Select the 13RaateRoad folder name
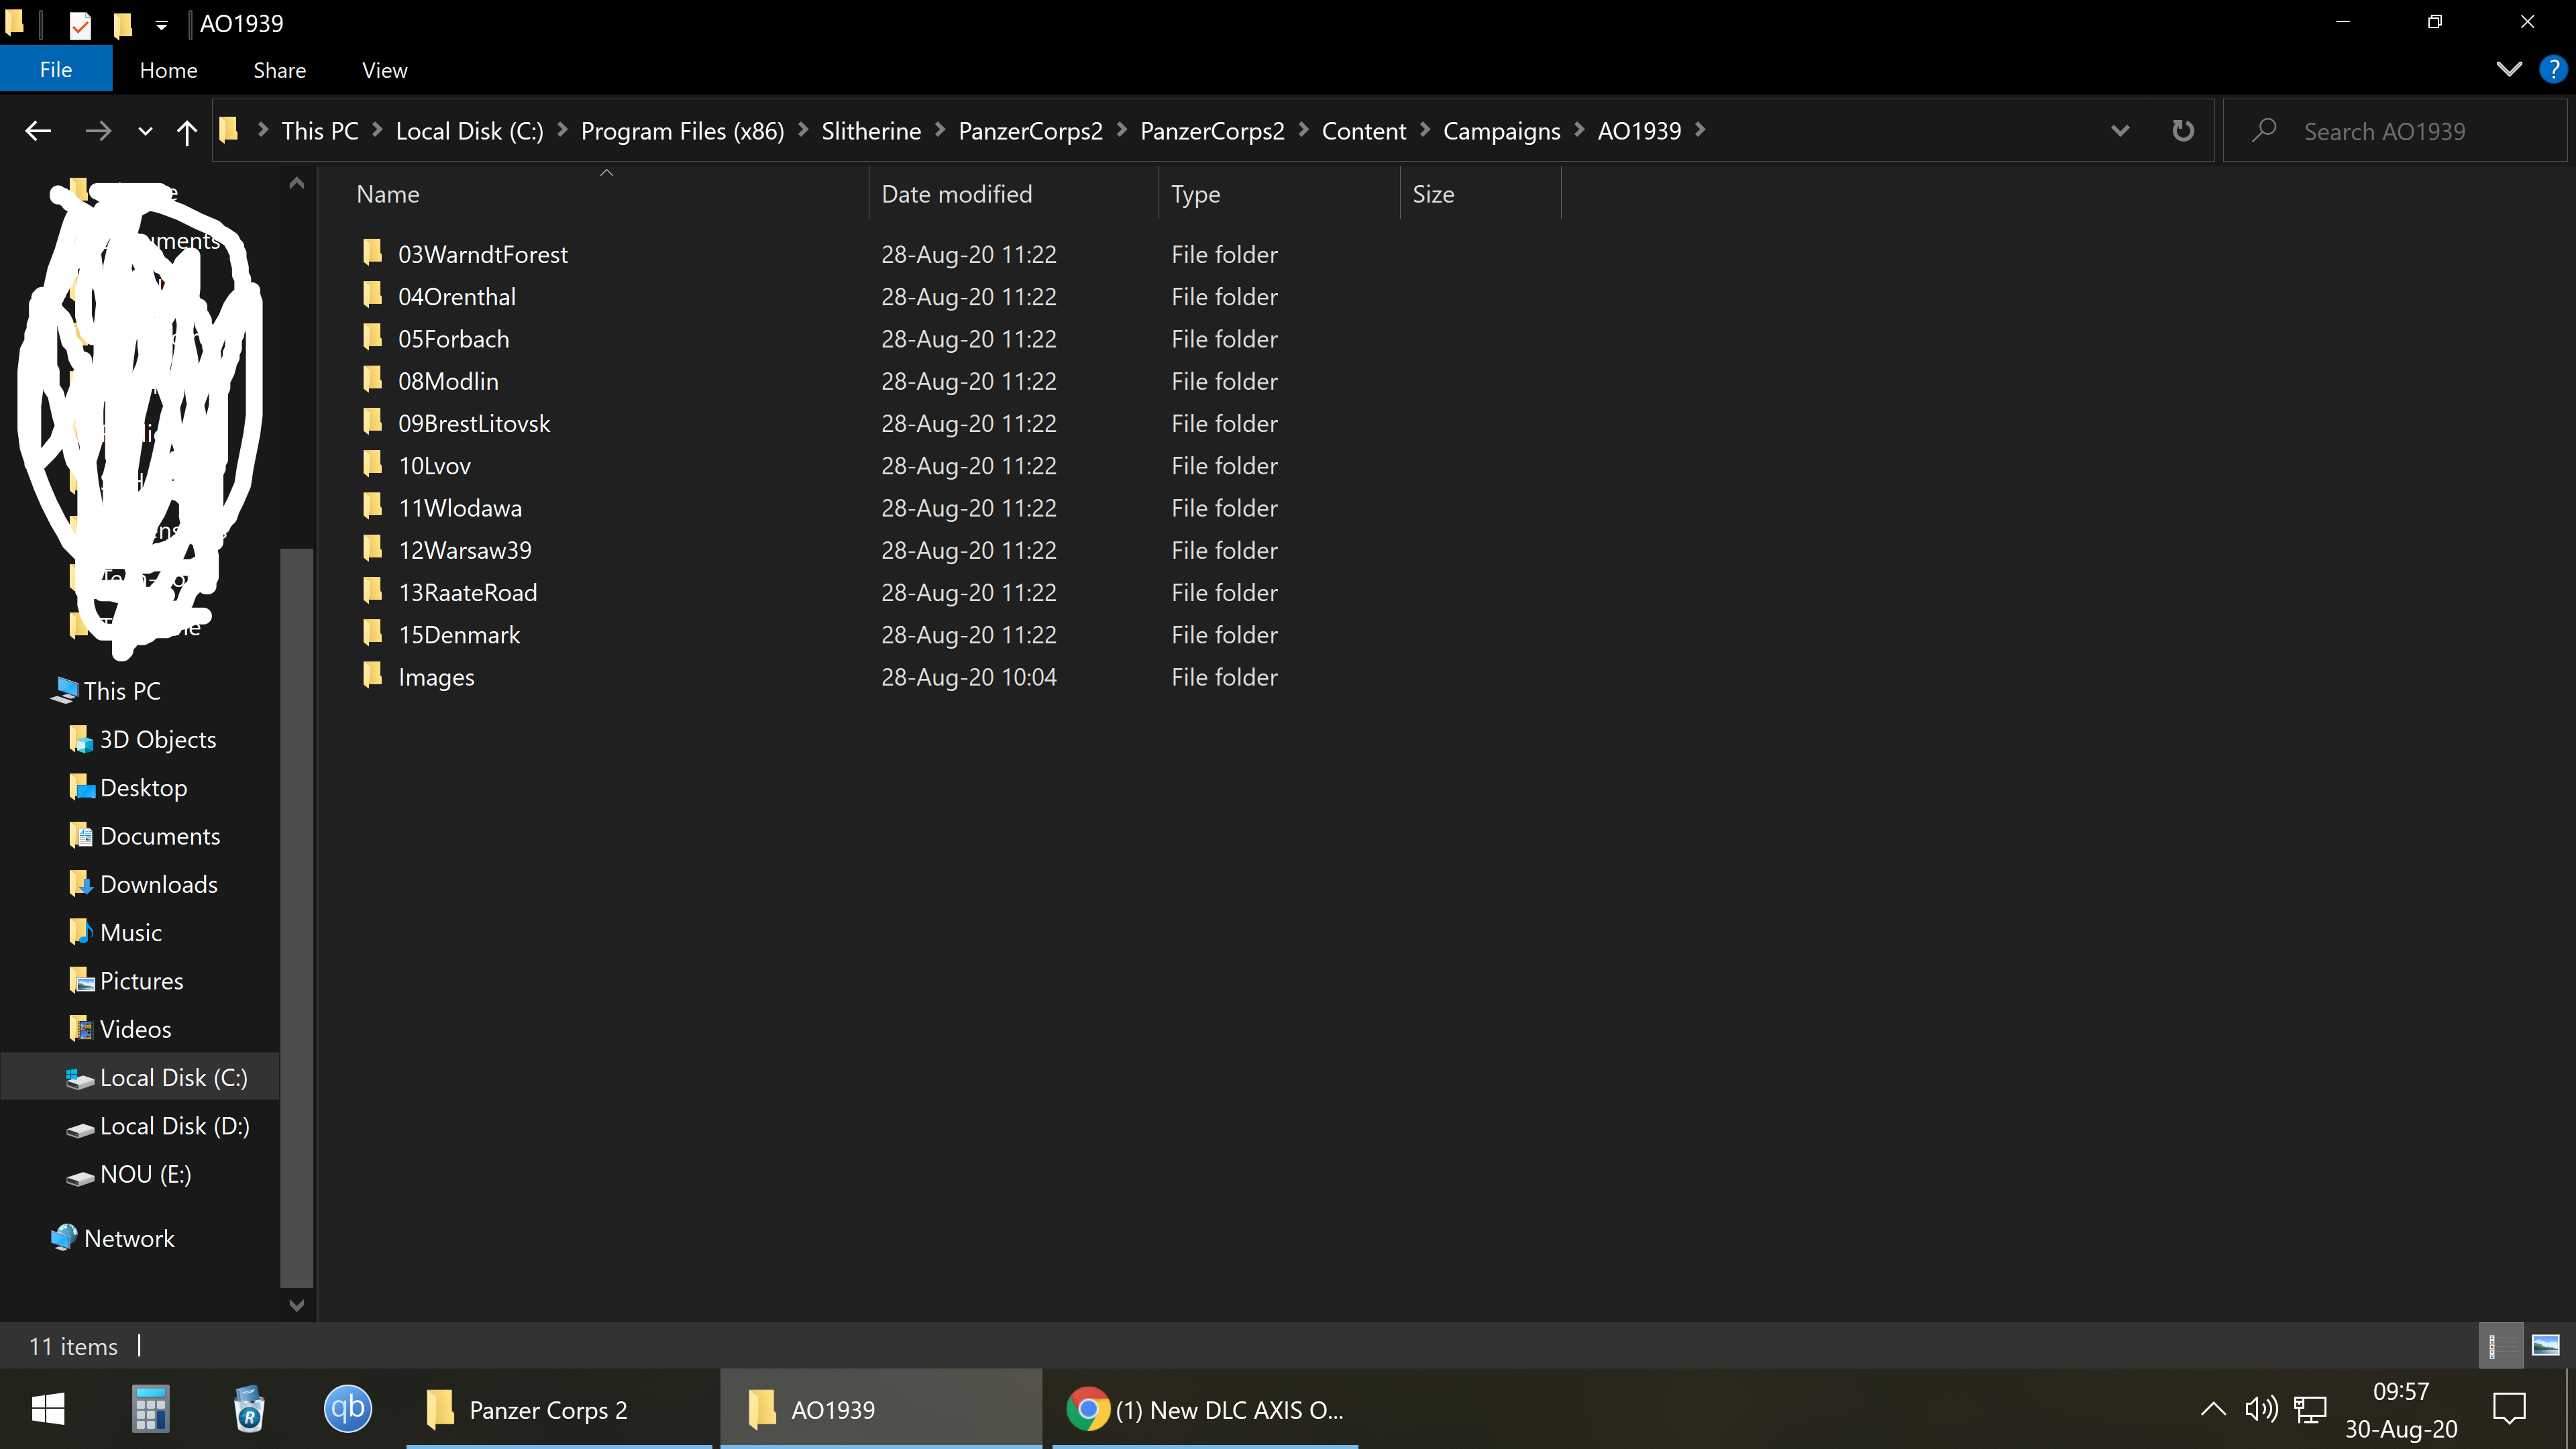Screen dimensions: 2576x1449 click(x=467, y=592)
